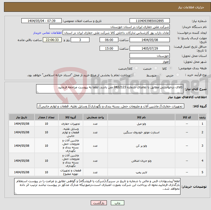Click the توضیحات خریدار textarea resize grip

(16, 193)
